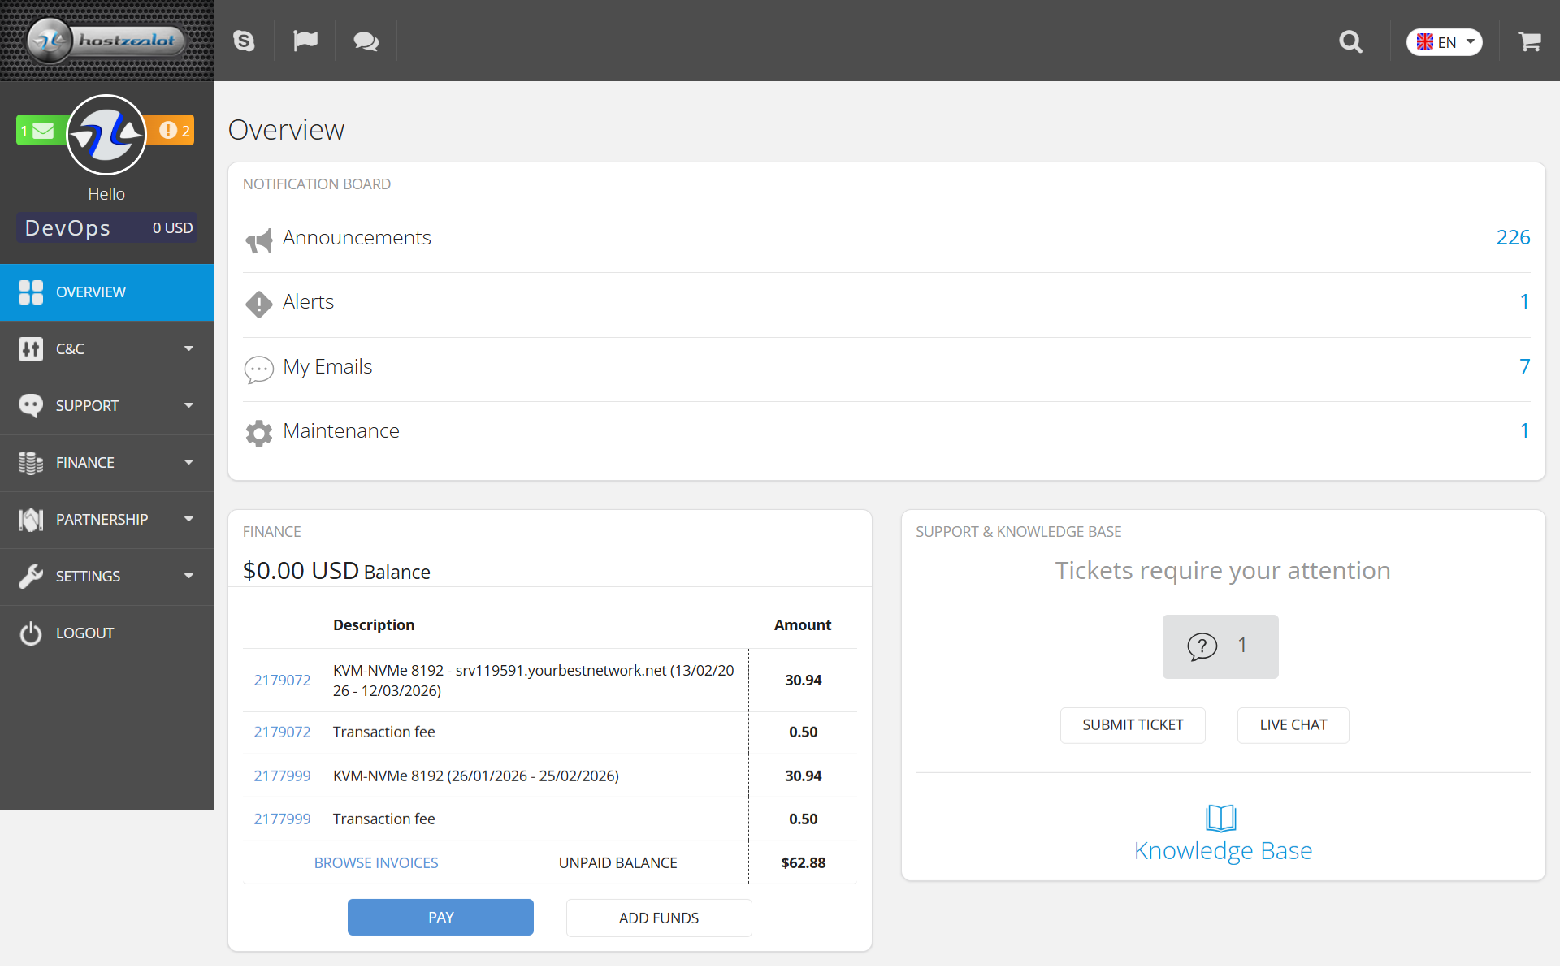Open invoice 2179072 on first Transaction fee row
1560x968 pixels.
(x=282, y=732)
